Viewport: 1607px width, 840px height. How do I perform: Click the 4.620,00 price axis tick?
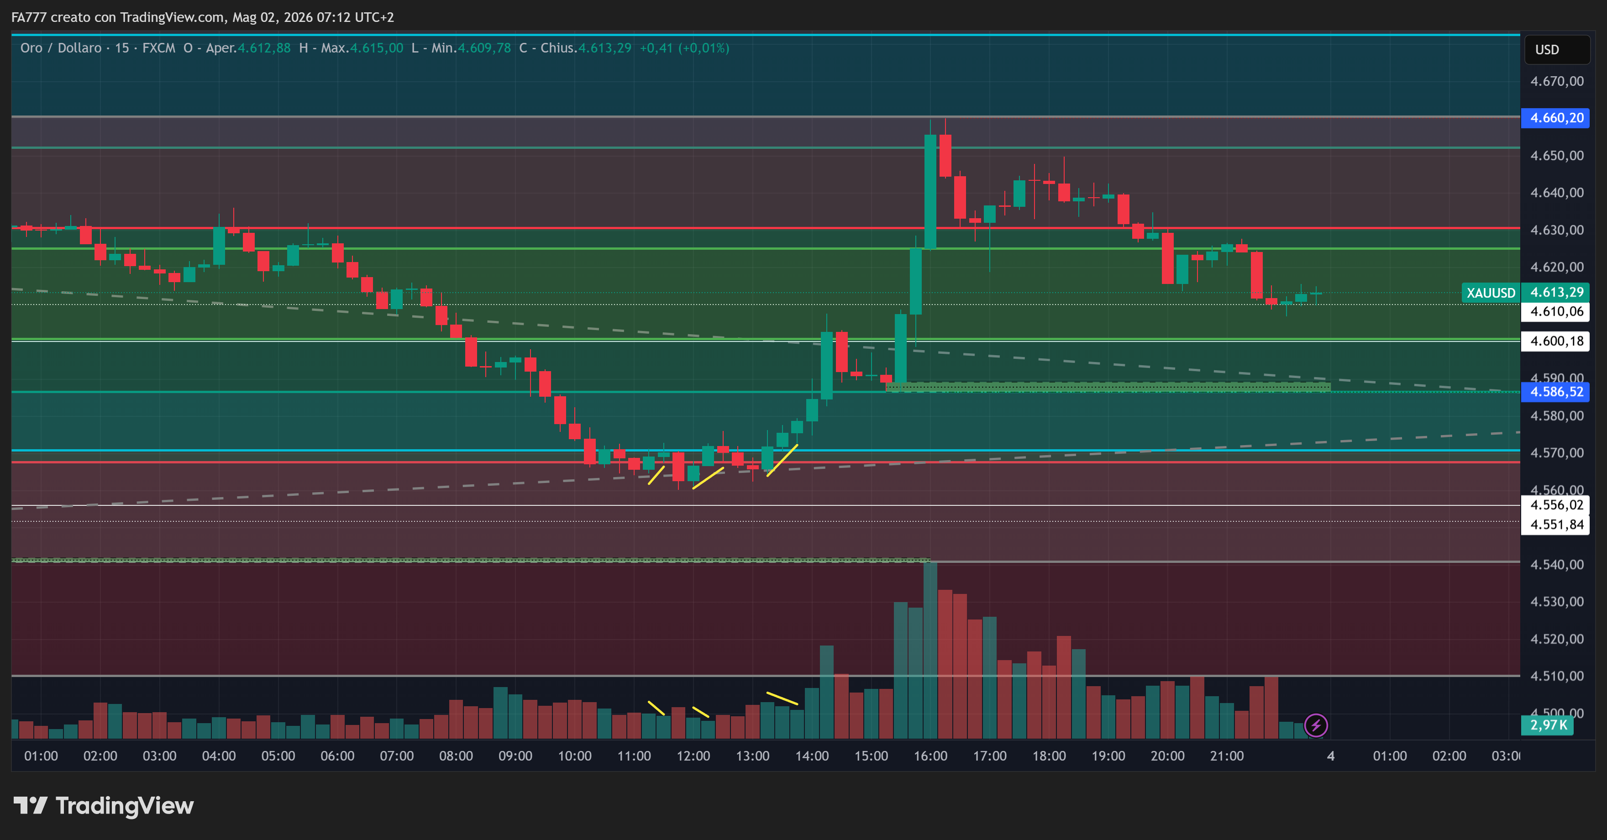click(x=1556, y=267)
